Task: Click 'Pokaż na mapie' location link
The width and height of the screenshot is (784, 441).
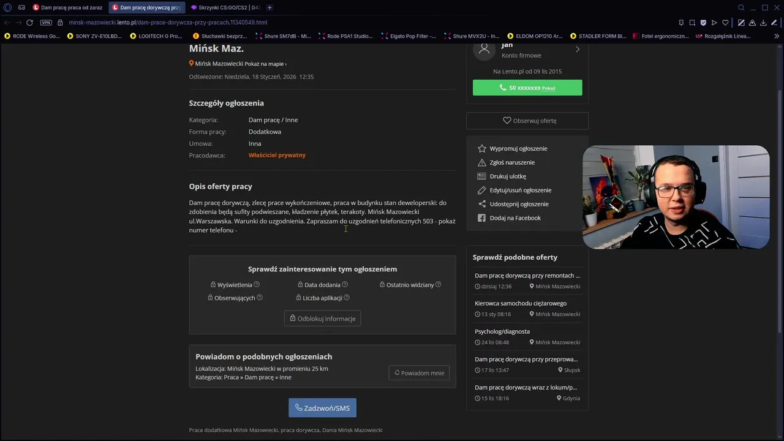Action: tap(265, 64)
